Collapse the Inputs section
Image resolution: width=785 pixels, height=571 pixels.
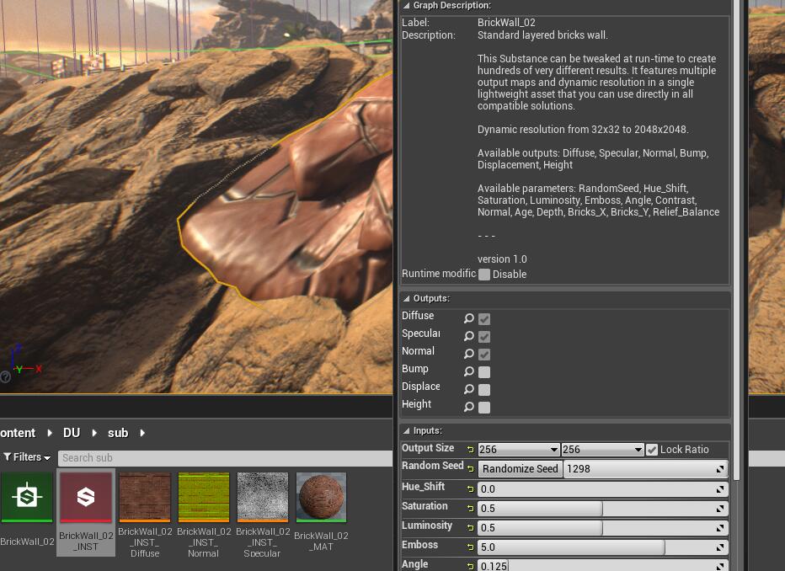tap(407, 430)
